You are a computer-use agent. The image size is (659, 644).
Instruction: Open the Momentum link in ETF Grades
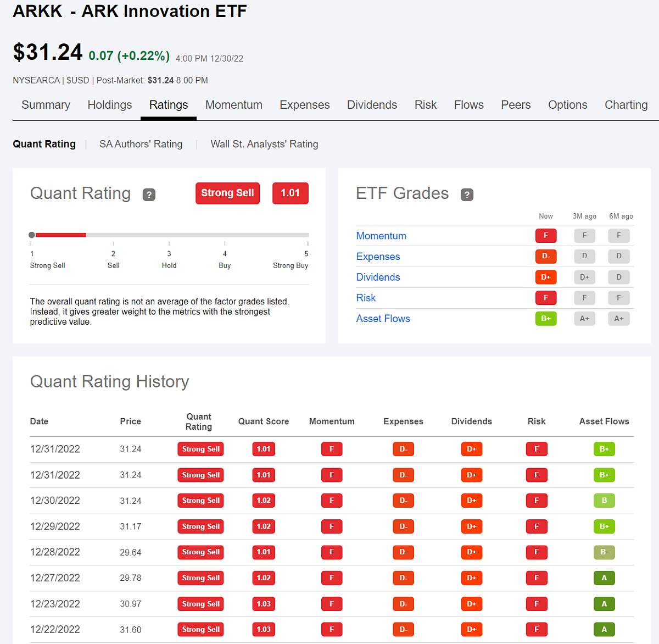381,236
